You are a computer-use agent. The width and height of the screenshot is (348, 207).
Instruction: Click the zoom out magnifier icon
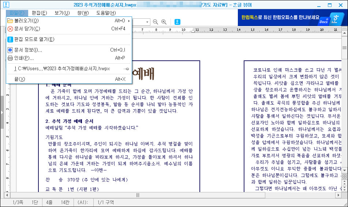pyautogui.click(x=156, y=22)
